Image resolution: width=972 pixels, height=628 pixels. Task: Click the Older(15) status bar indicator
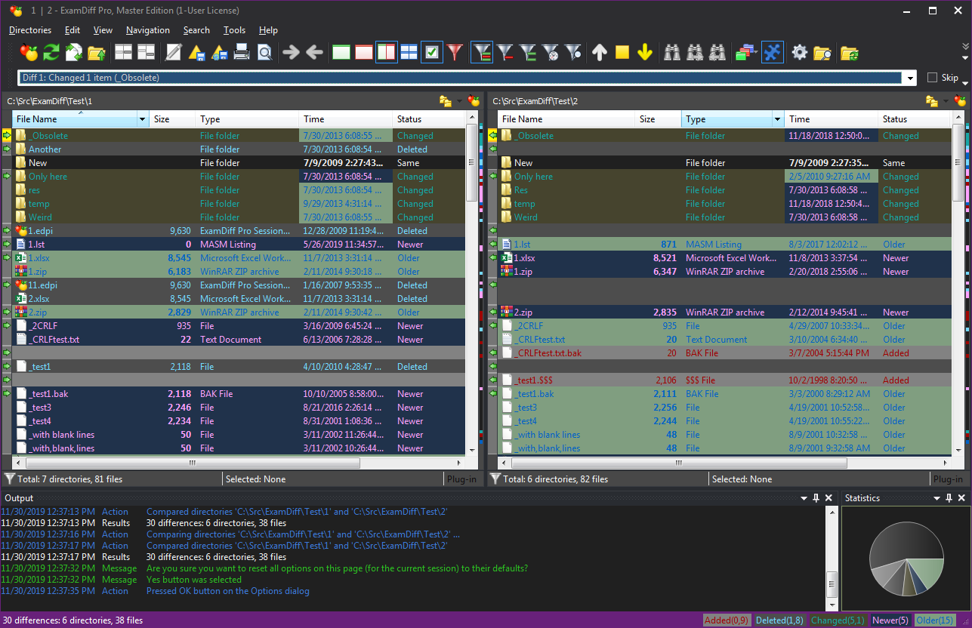pyautogui.click(x=935, y=620)
